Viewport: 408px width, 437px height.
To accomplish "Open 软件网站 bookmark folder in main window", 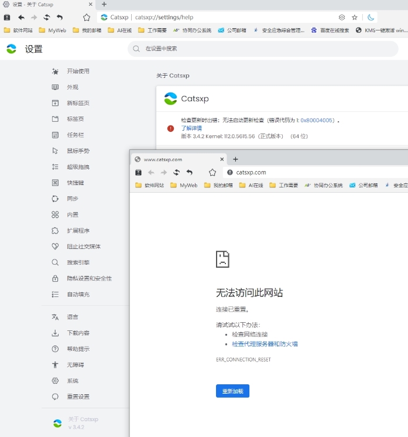I will click(18, 30).
